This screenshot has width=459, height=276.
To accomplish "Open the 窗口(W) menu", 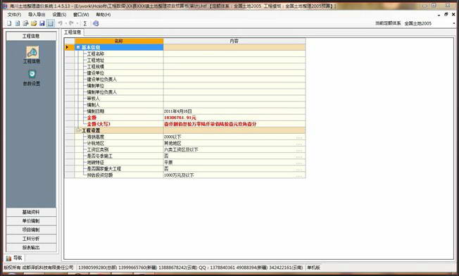I will 81,15.
